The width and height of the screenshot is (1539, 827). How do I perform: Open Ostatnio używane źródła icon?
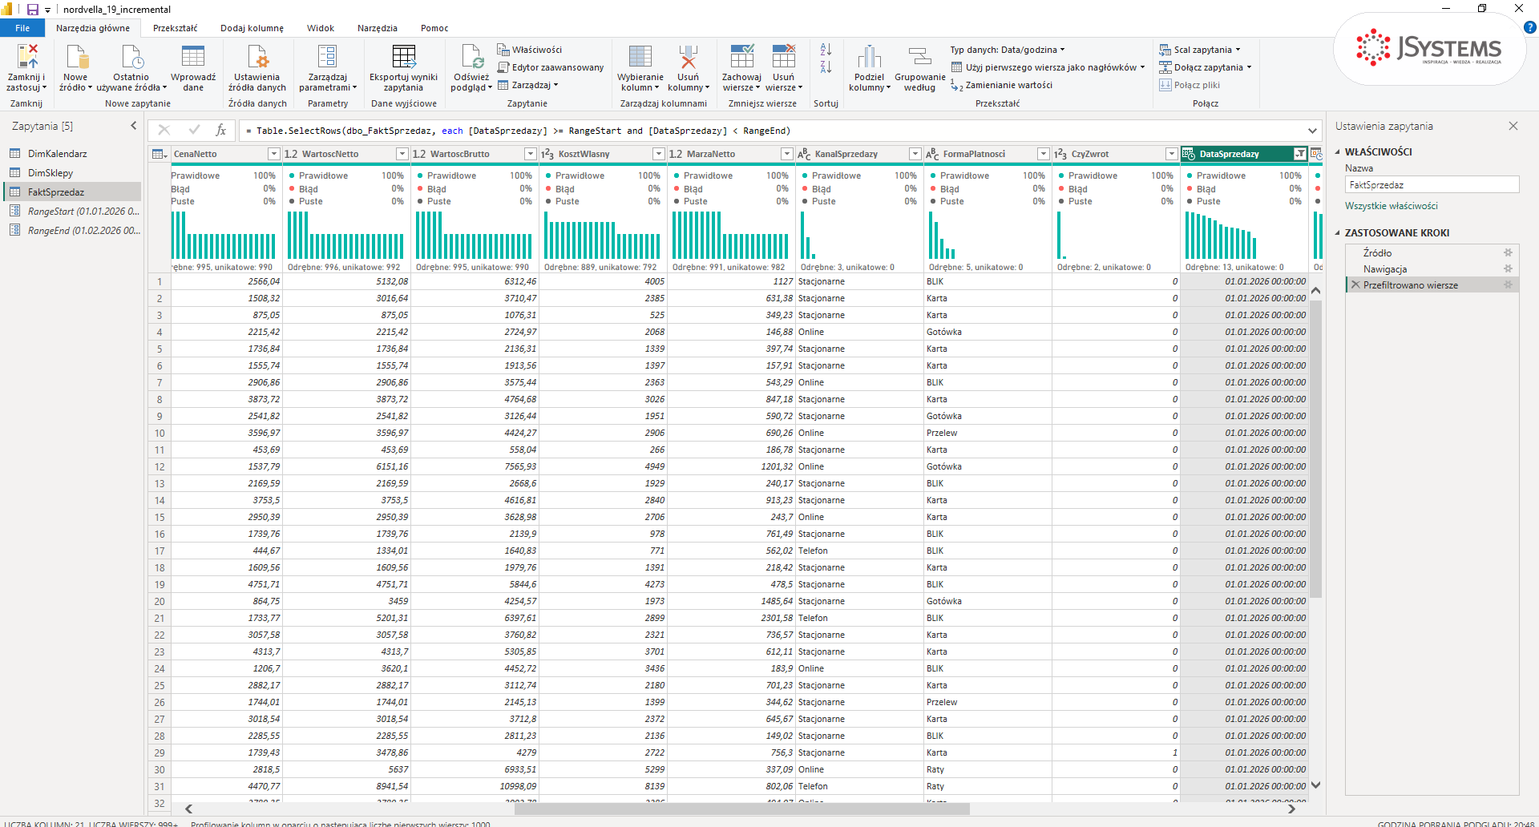click(x=131, y=56)
